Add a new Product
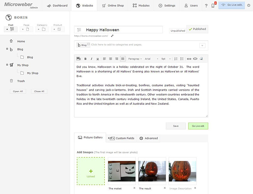The image size is (253, 194). tap(58, 29)
